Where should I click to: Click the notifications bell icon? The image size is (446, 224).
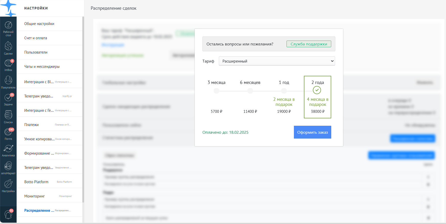(8, 214)
